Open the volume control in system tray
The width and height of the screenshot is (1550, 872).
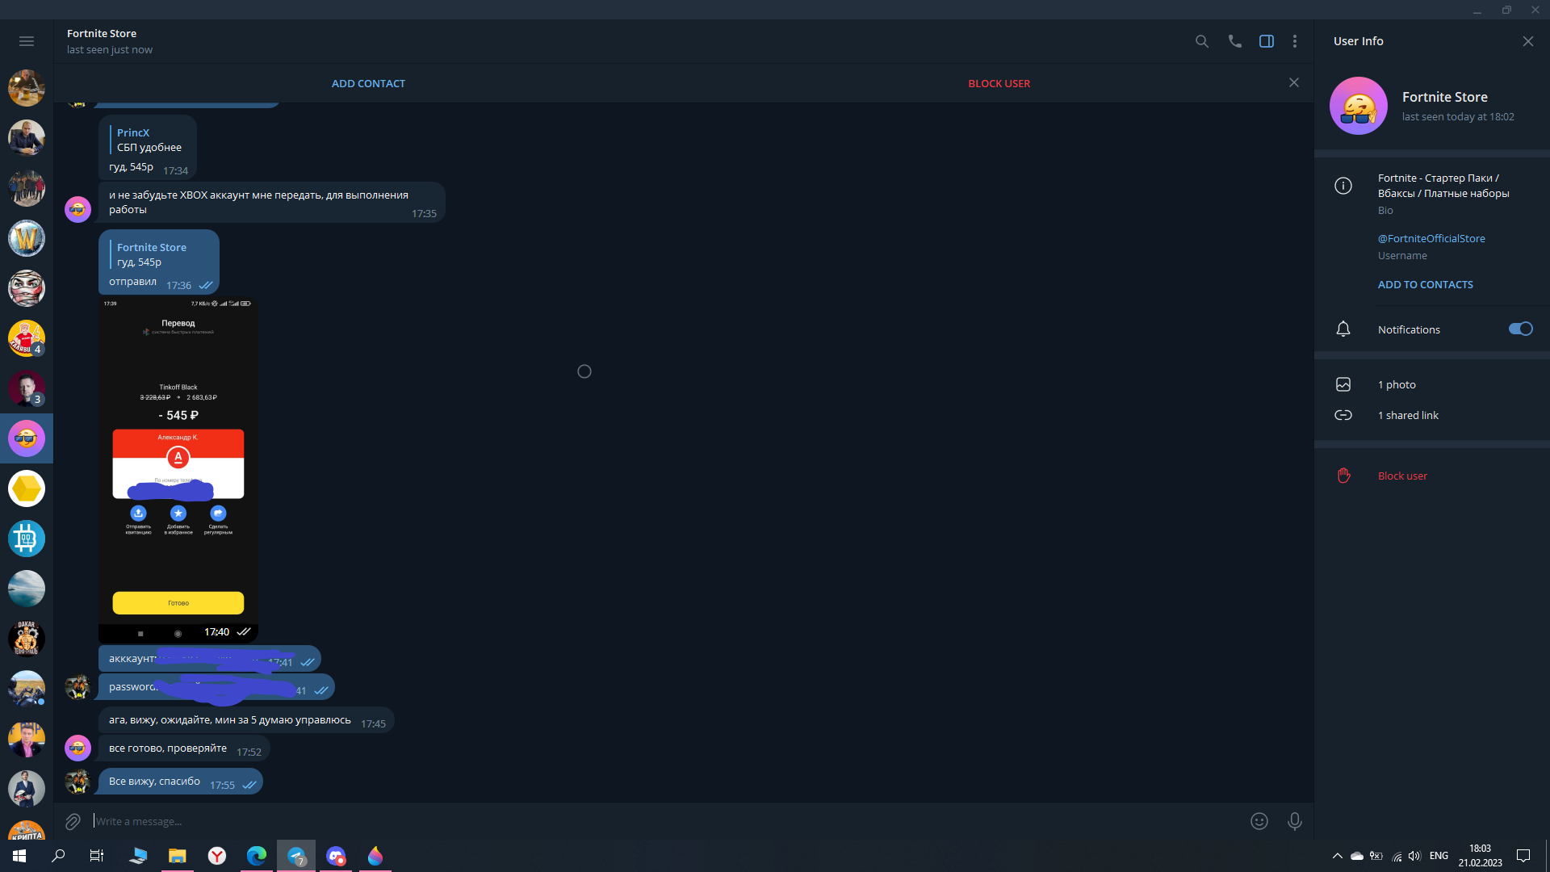[x=1414, y=856]
